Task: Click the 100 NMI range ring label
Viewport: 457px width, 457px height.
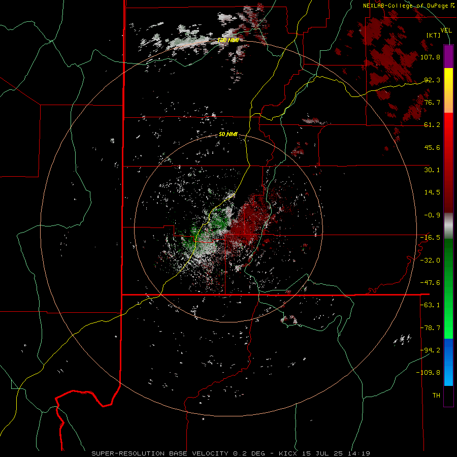Action: (x=228, y=40)
